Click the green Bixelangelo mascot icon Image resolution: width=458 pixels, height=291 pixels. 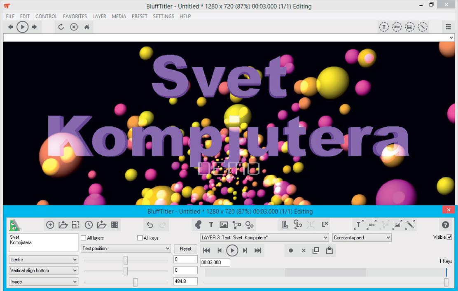click(x=14, y=225)
